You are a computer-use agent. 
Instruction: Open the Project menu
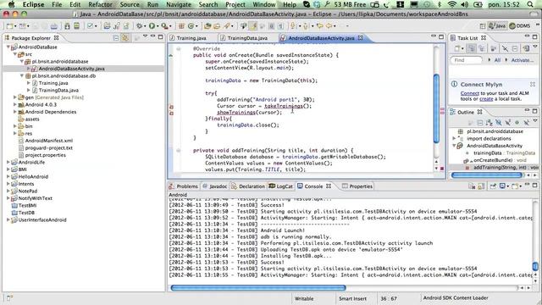[x=235, y=4]
